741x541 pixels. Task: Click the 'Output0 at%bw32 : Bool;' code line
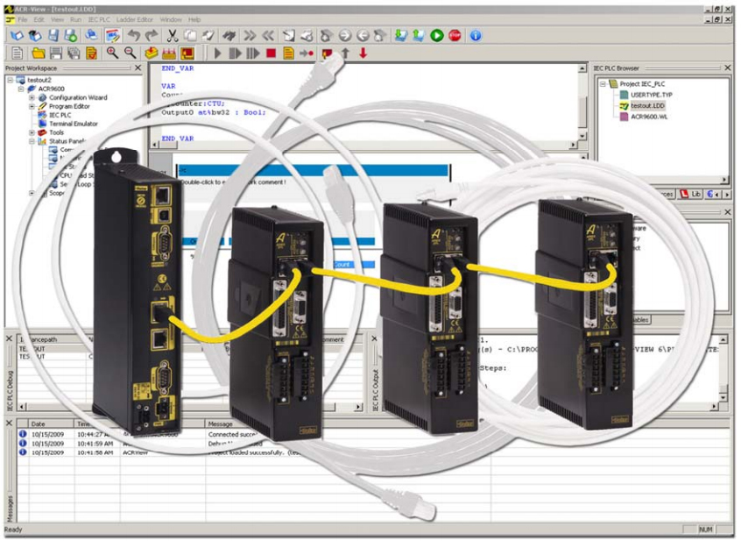[214, 112]
